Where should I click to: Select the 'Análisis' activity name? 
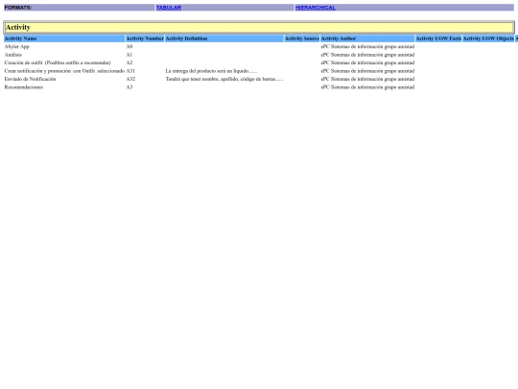[x=12, y=55]
